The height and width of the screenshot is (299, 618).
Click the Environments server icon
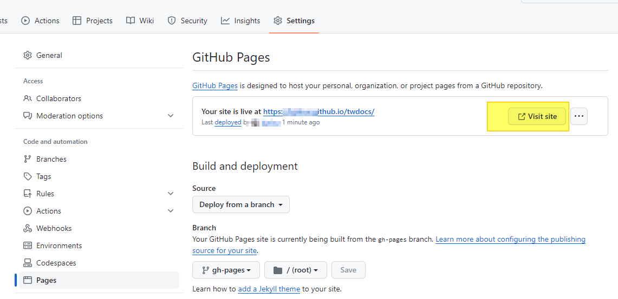27,245
